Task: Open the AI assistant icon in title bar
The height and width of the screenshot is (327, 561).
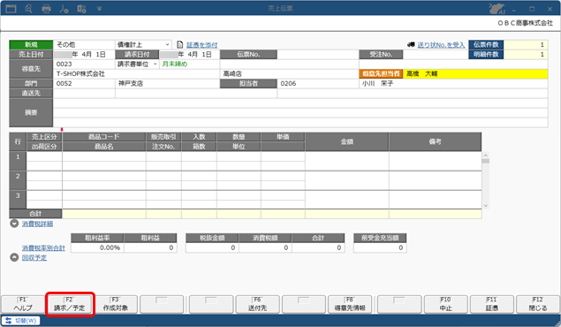Action: (x=497, y=9)
